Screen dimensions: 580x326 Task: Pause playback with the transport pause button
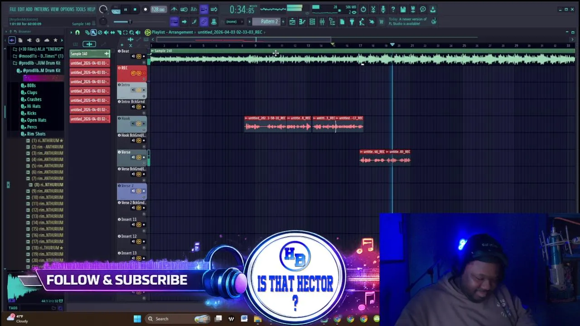(126, 10)
